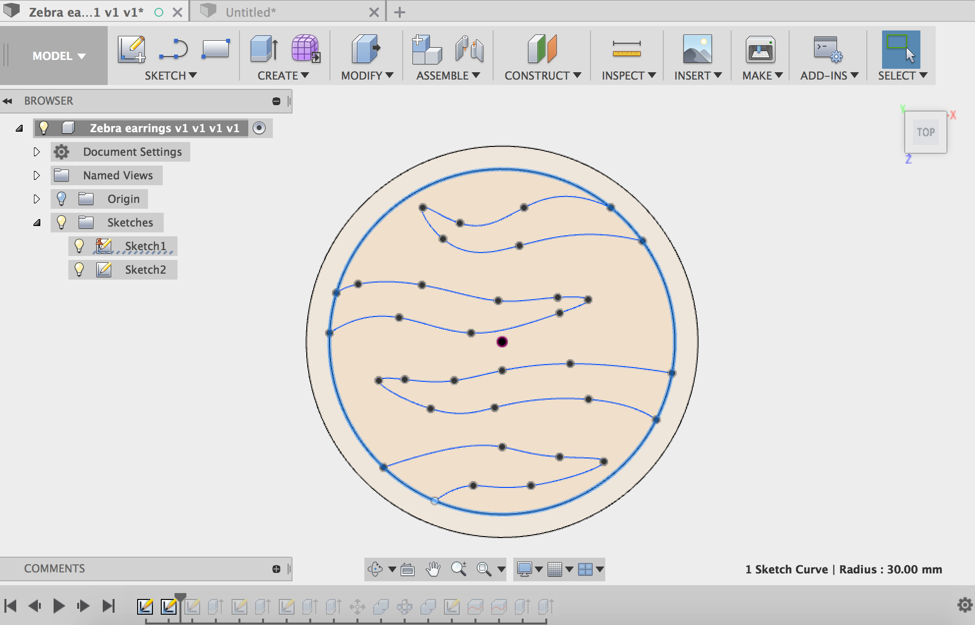
Task: Click the pink center point in sketch
Action: point(502,342)
